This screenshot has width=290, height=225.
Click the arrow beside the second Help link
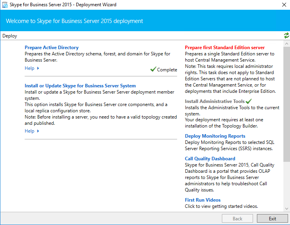pyautogui.click(x=38, y=131)
